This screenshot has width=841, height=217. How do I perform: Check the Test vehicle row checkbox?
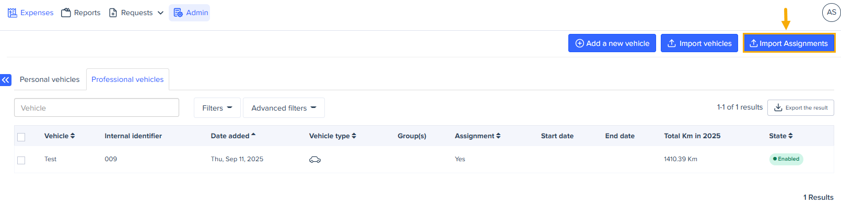click(21, 160)
